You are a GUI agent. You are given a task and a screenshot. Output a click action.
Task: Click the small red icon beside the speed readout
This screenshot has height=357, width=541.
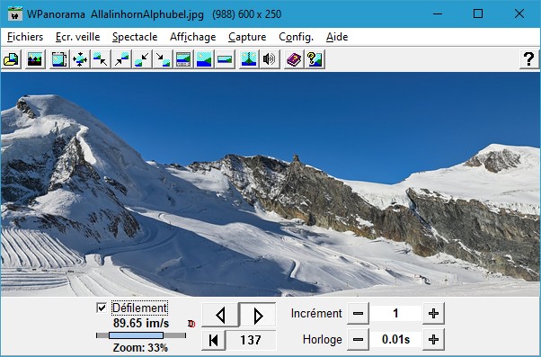(191, 324)
